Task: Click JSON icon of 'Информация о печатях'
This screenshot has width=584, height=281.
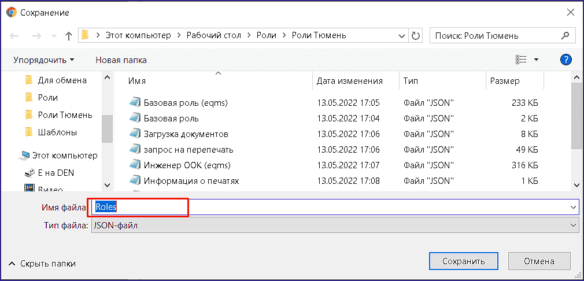Action: click(x=135, y=181)
